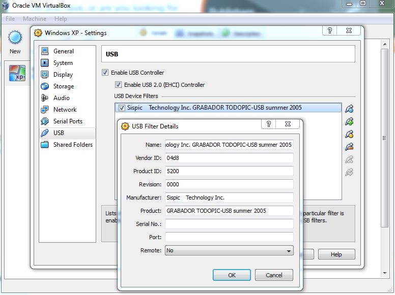
Task: Select the USB settings category
Action: [67, 133]
